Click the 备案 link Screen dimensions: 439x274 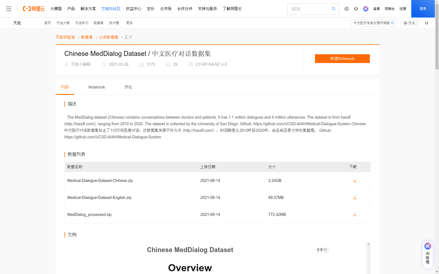click(376, 9)
